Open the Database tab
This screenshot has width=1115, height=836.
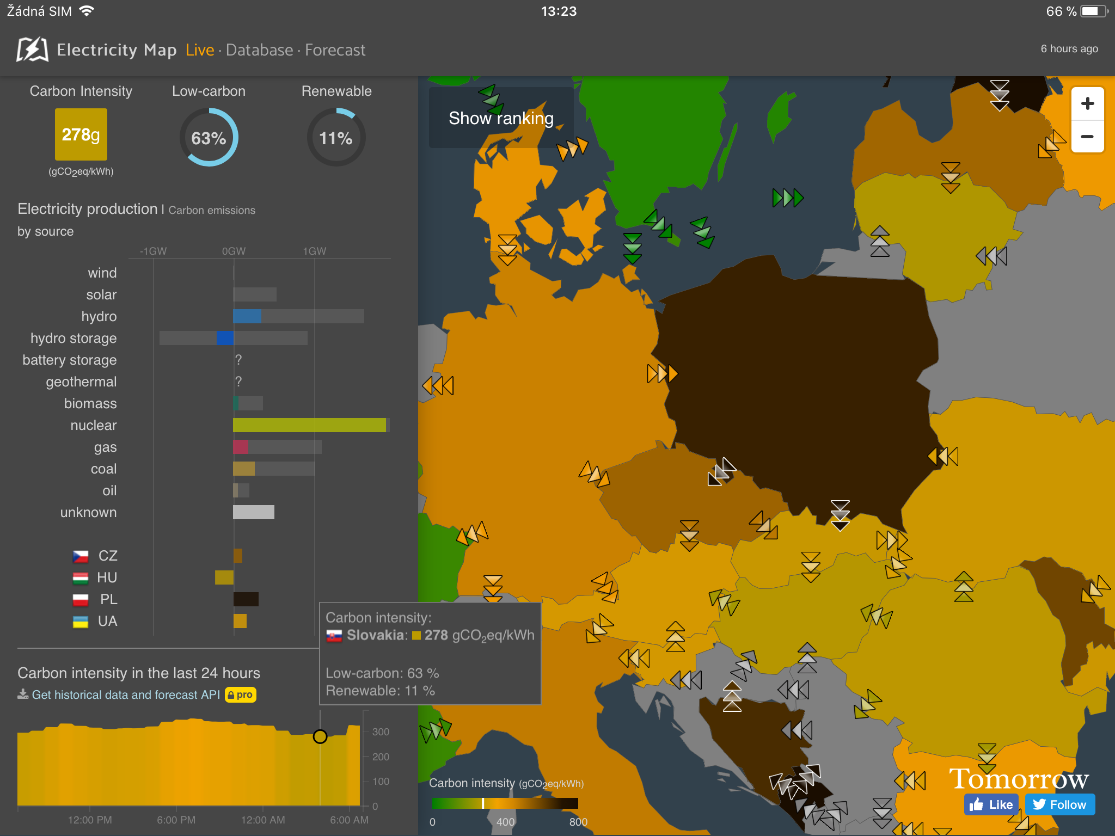coord(259,50)
